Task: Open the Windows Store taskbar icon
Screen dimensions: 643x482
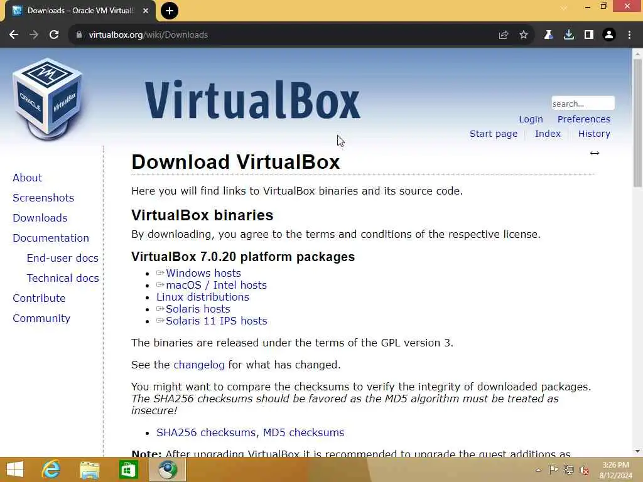Action: coord(128,469)
